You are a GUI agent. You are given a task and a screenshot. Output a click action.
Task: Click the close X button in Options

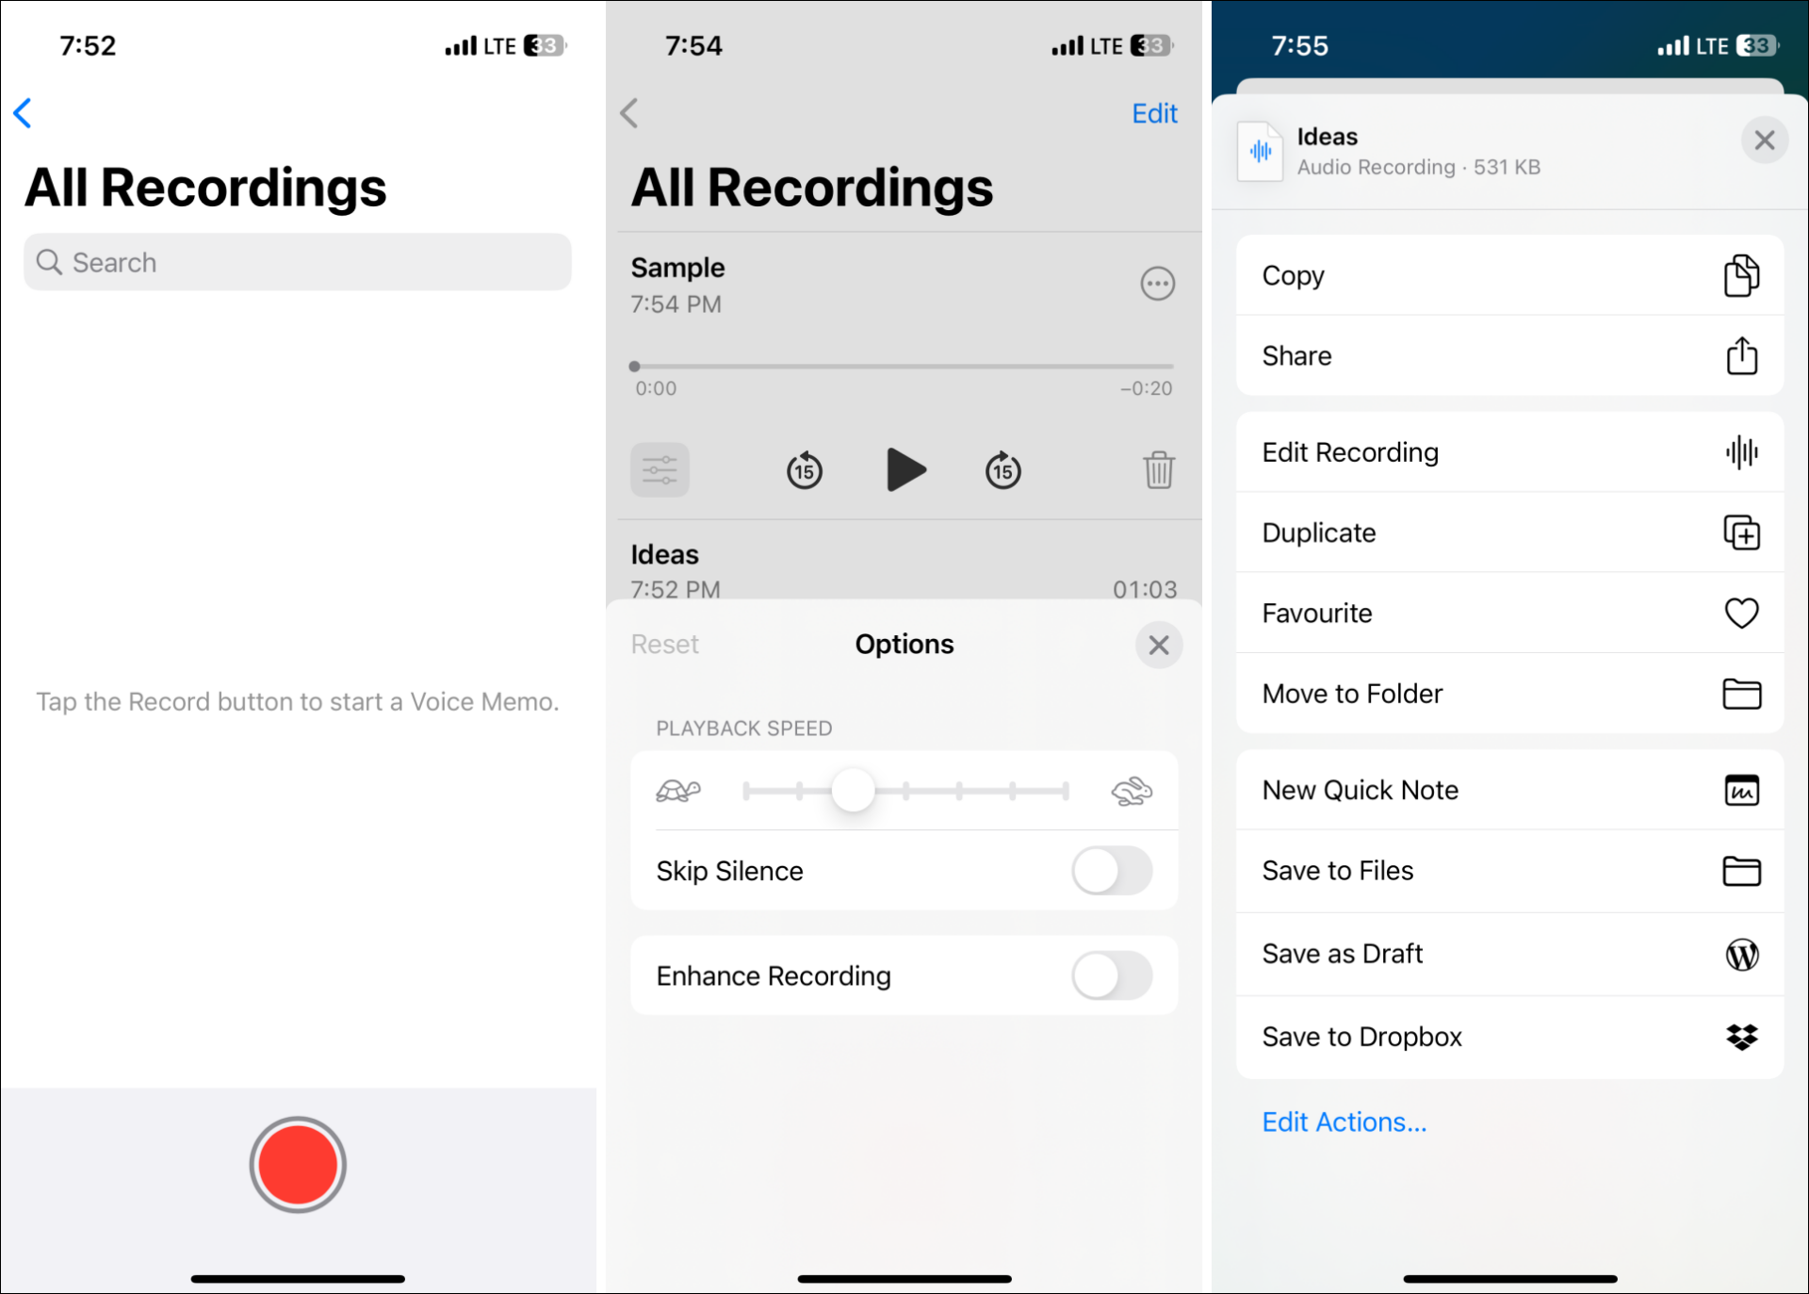1159,643
